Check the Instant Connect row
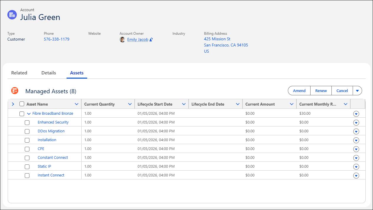 (x=27, y=175)
